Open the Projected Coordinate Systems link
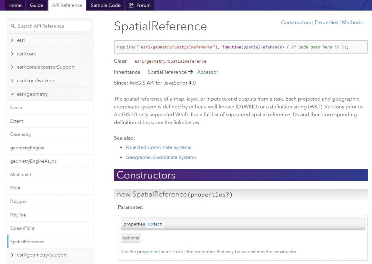Image resolution: width=372 pixels, height=264 pixels. click(x=158, y=147)
